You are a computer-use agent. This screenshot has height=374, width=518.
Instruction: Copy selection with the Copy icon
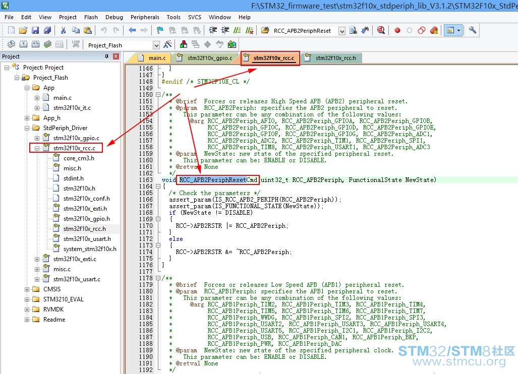(76, 30)
